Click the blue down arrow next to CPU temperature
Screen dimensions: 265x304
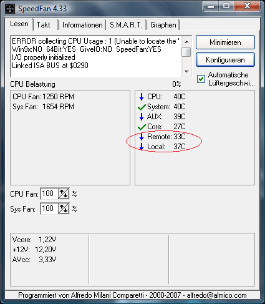click(142, 97)
